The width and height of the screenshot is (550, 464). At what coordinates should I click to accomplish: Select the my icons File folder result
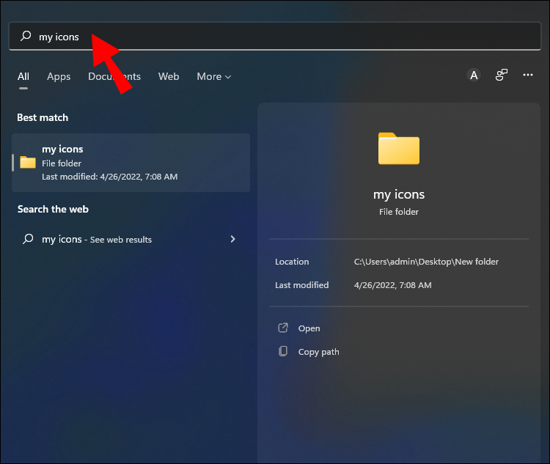tap(131, 163)
